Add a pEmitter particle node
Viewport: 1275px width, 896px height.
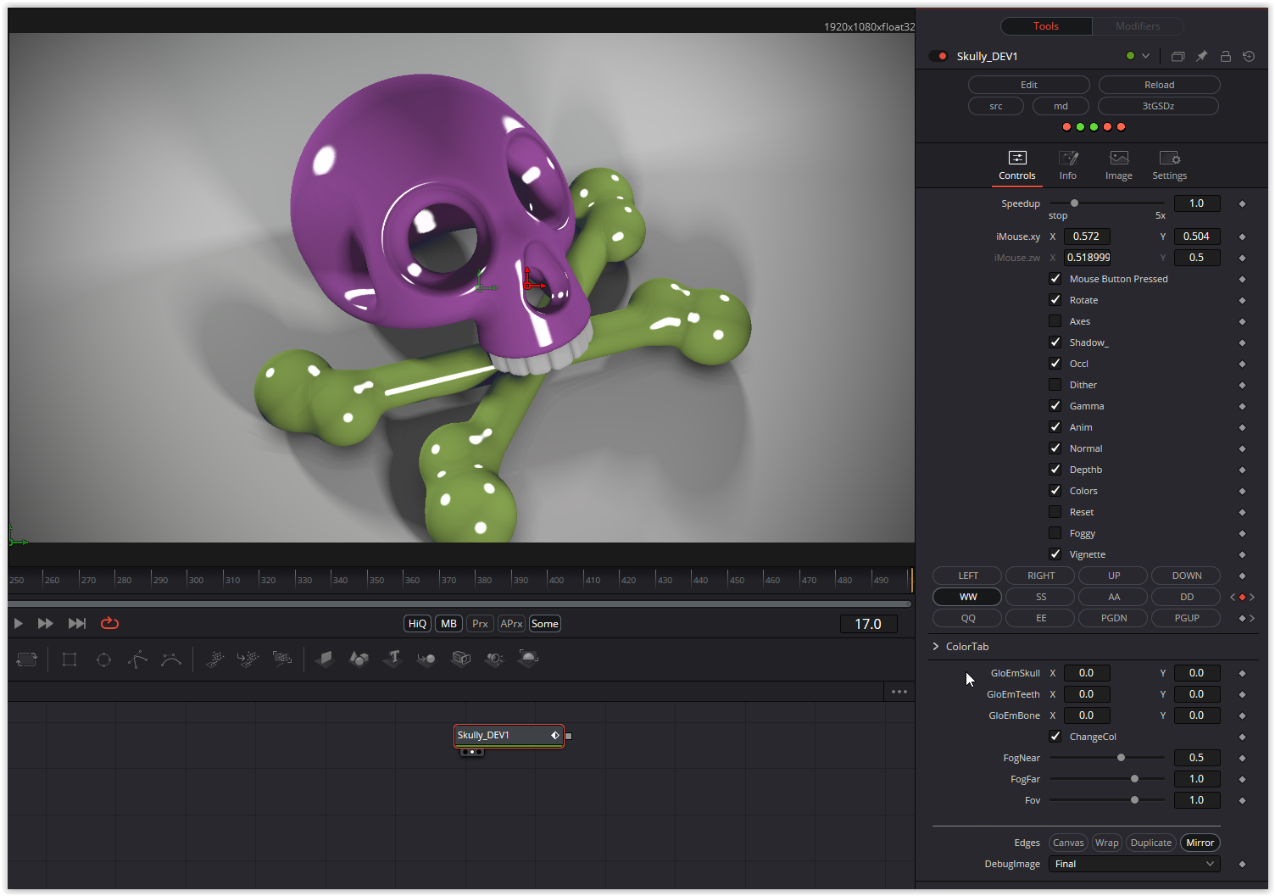coord(214,659)
